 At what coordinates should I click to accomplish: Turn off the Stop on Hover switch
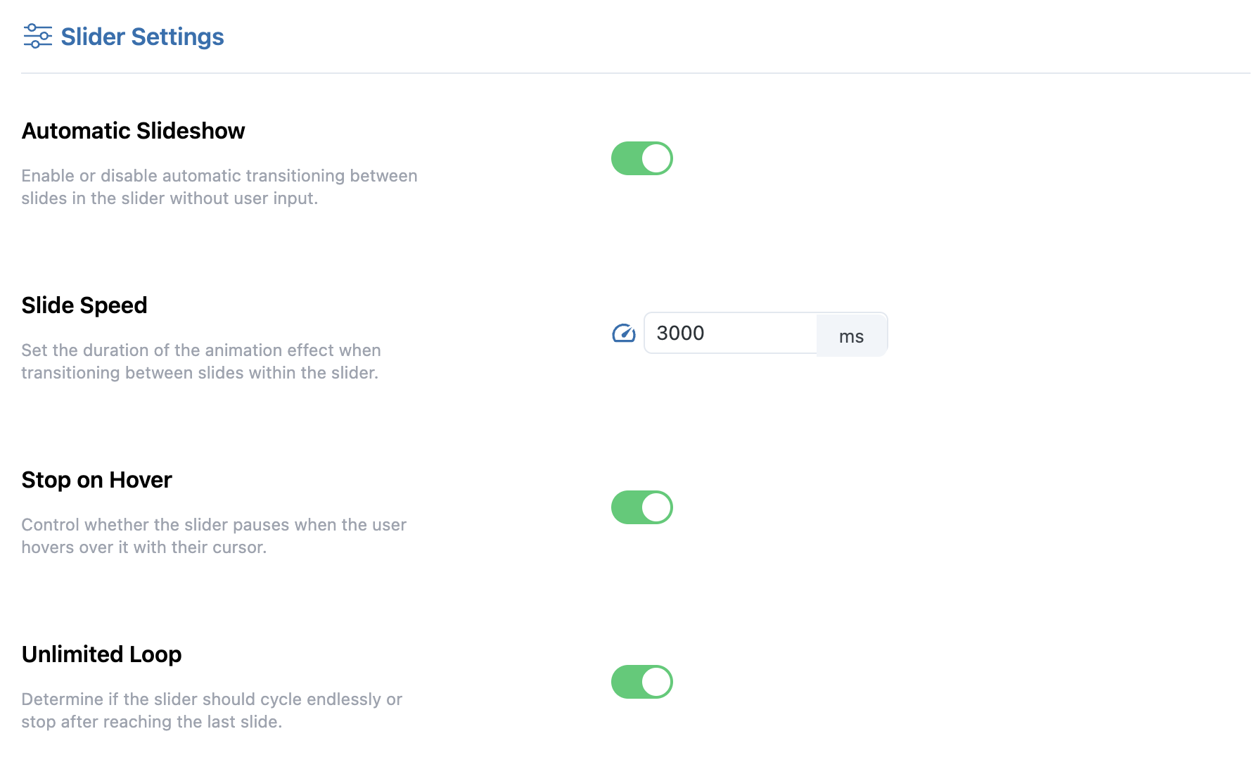tap(641, 507)
